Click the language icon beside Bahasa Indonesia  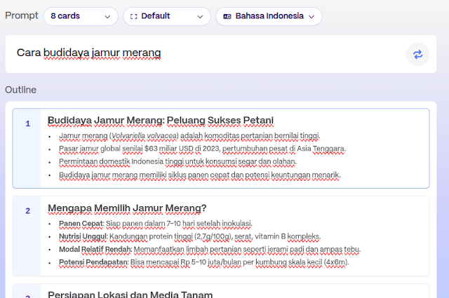pyautogui.click(x=227, y=16)
